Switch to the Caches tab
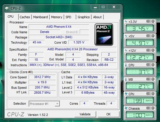The width and height of the screenshot is (160, 122). pos(25,17)
